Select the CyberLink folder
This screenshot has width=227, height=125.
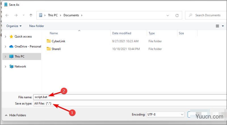tap(58, 41)
